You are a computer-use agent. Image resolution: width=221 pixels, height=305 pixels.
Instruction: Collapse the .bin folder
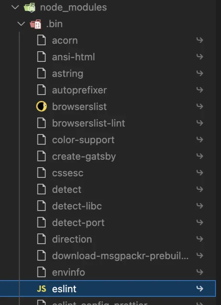point(21,24)
